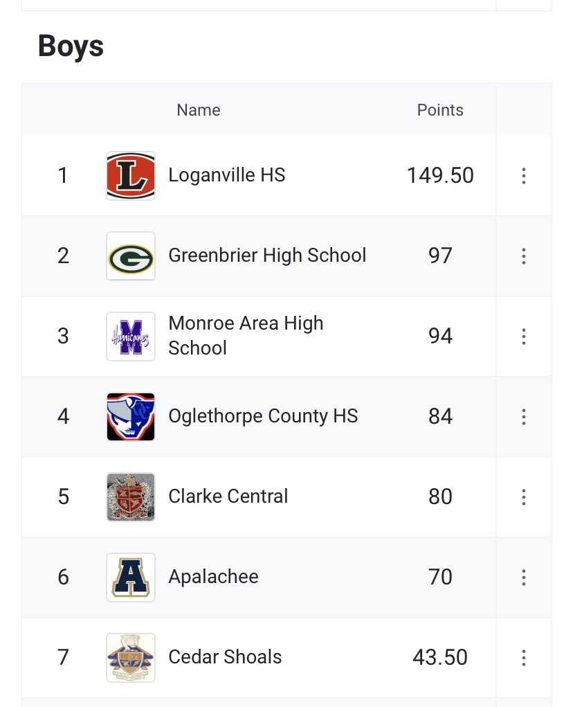Open the Clarke Central team name
The image size is (573, 707).
(x=228, y=496)
